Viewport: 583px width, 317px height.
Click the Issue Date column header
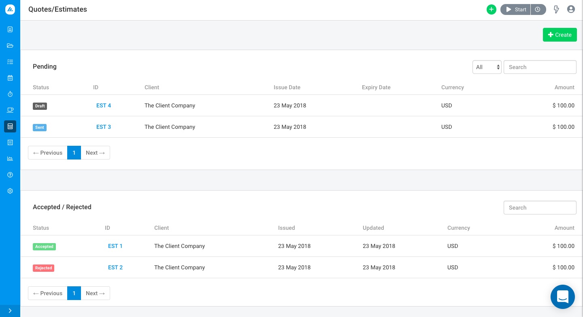(x=287, y=87)
